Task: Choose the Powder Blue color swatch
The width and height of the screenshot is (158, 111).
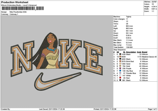Action: tap(120, 73)
